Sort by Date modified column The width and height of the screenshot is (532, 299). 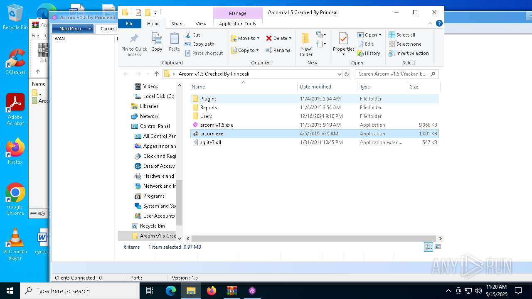[327, 87]
